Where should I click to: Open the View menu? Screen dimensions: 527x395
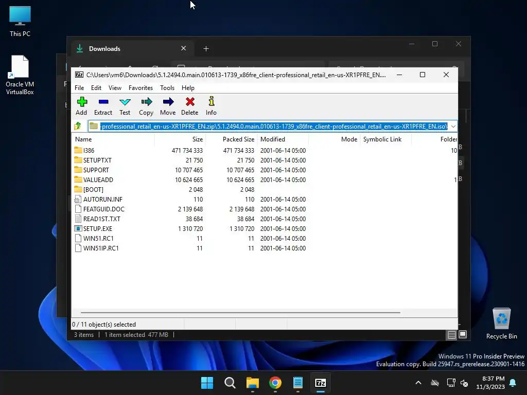point(115,87)
